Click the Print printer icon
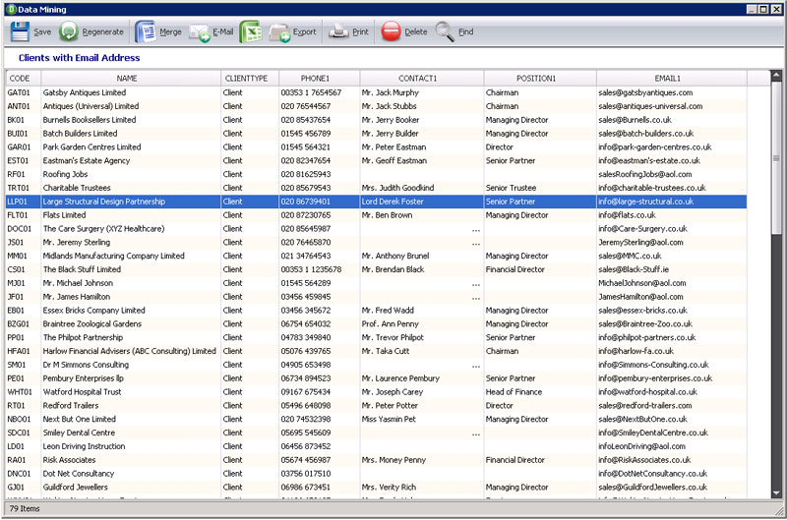787x520 pixels. coord(338,31)
